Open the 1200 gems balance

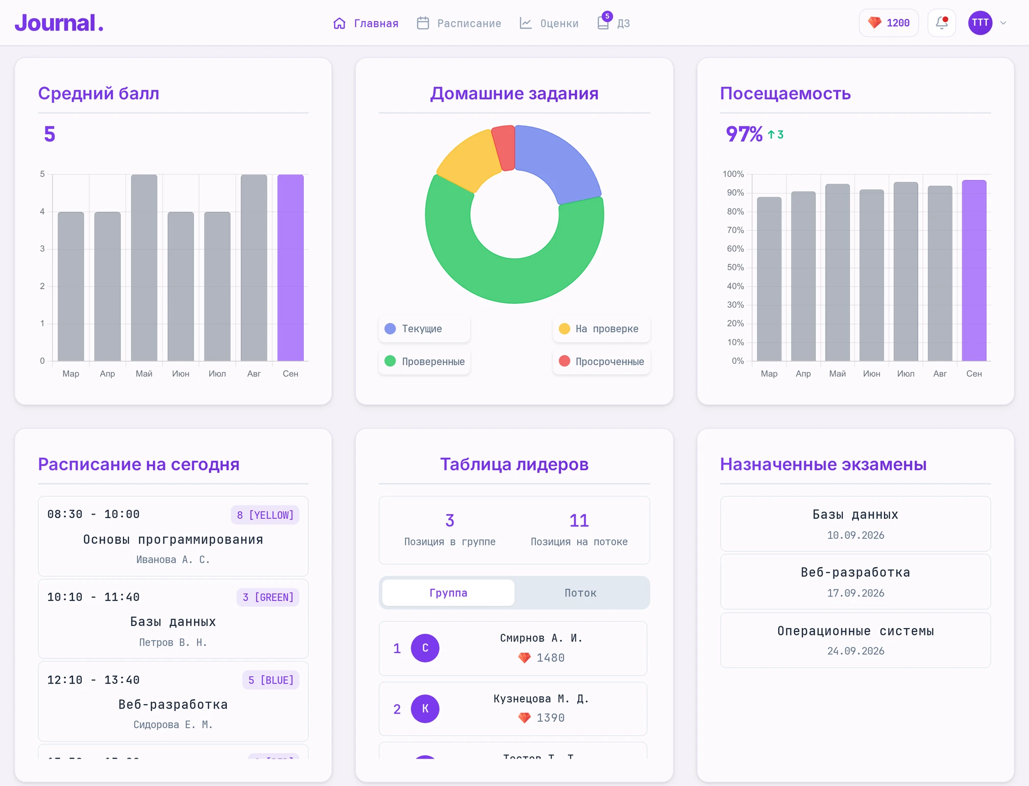tap(888, 23)
